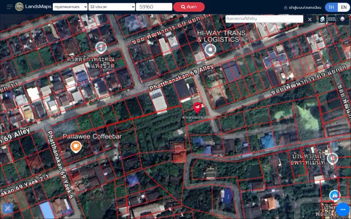Click the home icon on map toolbar

(x=322, y=19)
